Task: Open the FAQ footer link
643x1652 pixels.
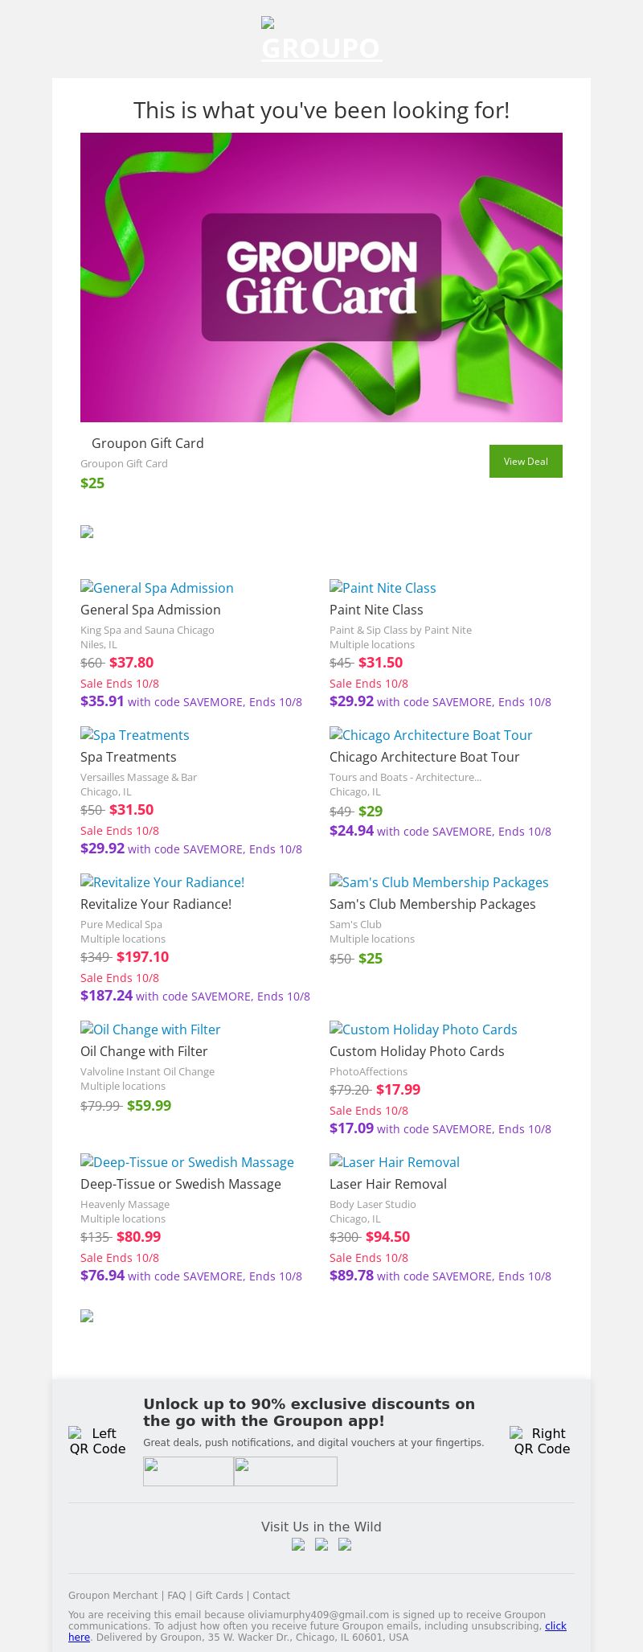Action: tap(176, 1596)
